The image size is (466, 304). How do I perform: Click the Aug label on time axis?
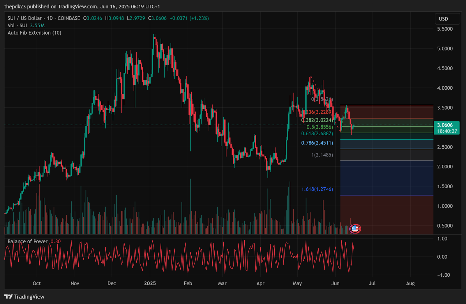coord(410,283)
